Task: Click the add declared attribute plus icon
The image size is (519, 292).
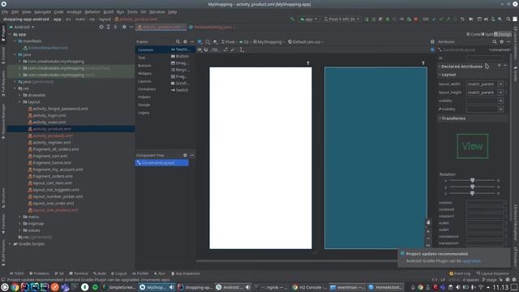Action: tap(500, 66)
